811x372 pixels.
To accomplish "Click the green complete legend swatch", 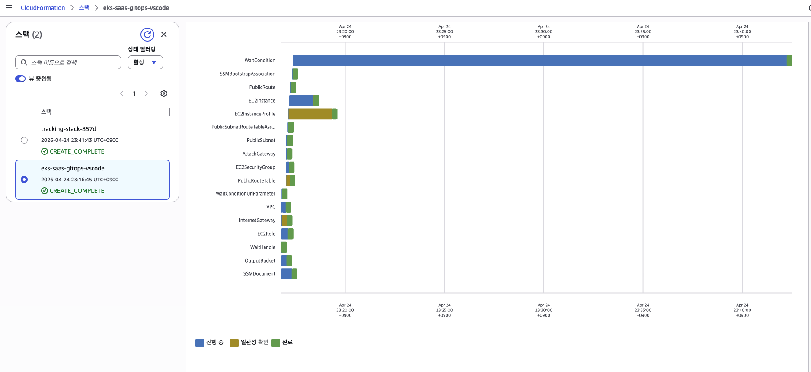I will click(x=276, y=343).
